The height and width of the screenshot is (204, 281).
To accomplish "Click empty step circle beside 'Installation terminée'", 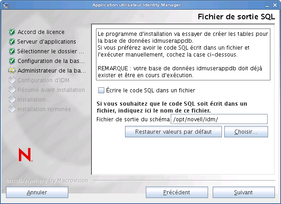I will tap(12, 109).
